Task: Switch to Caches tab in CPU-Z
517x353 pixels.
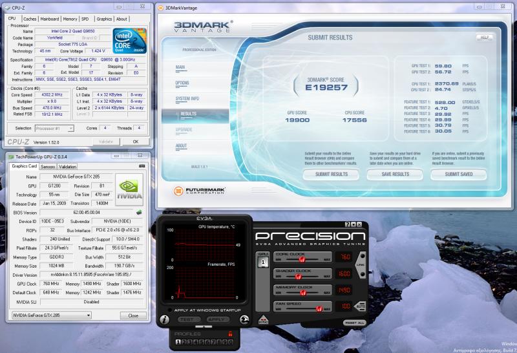Action: pos(30,19)
